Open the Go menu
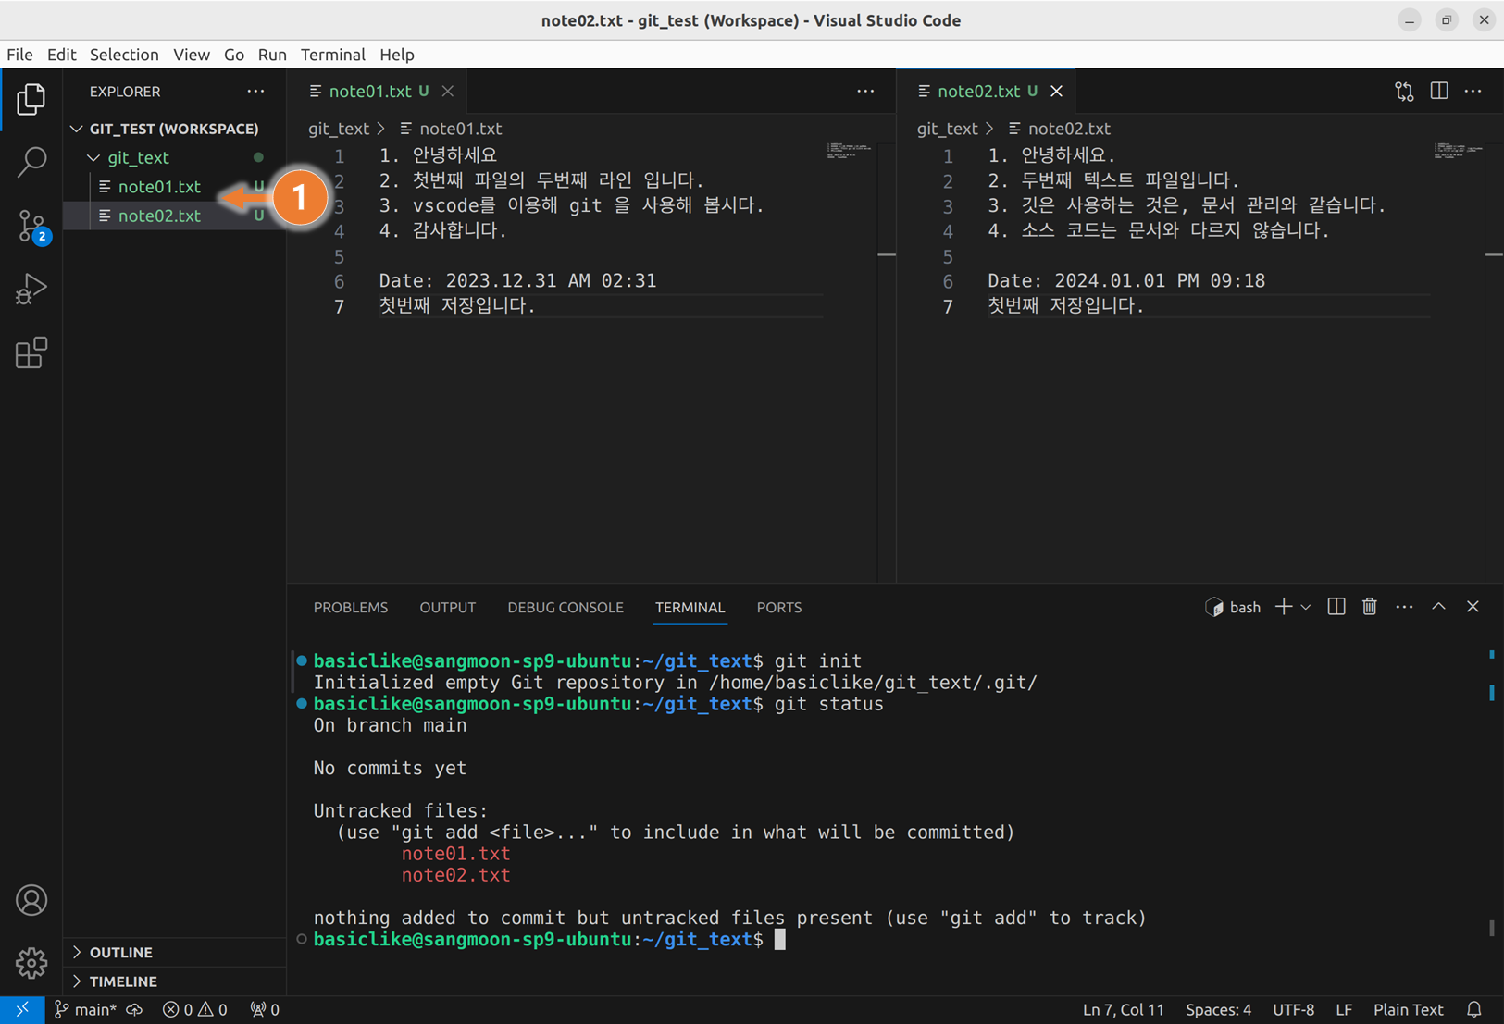The width and height of the screenshot is (1504, 1024). point(233,55)
